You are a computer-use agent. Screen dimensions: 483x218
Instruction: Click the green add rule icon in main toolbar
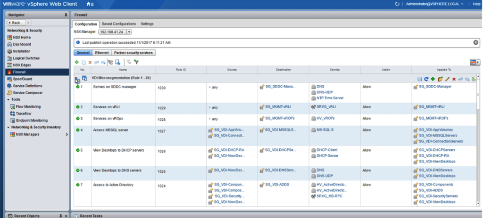[77, 62]
